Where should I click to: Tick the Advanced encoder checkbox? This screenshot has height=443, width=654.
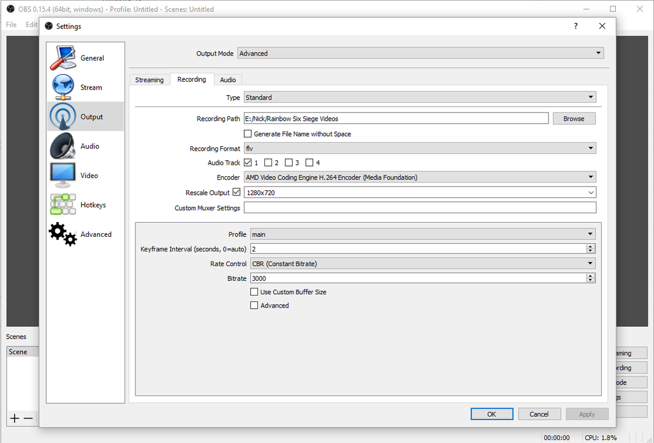point(254,305)
